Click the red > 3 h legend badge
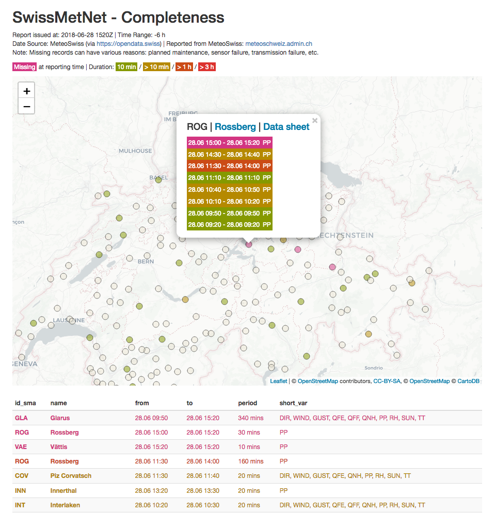 tap(206, 67)
